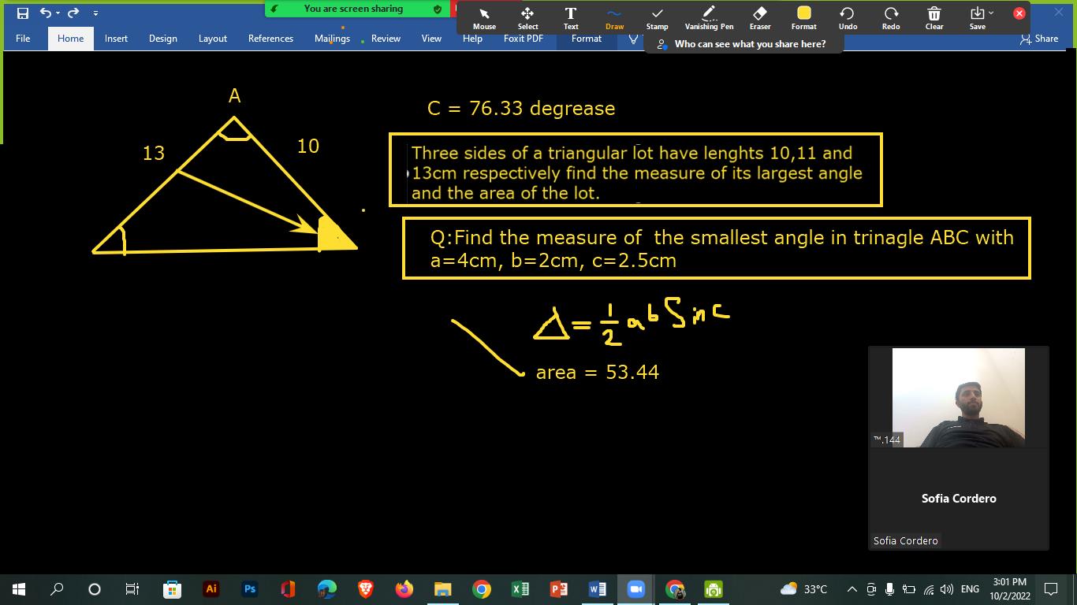
Task: Select the Eraser annotation tool
Action: click(x=760, y=17)
